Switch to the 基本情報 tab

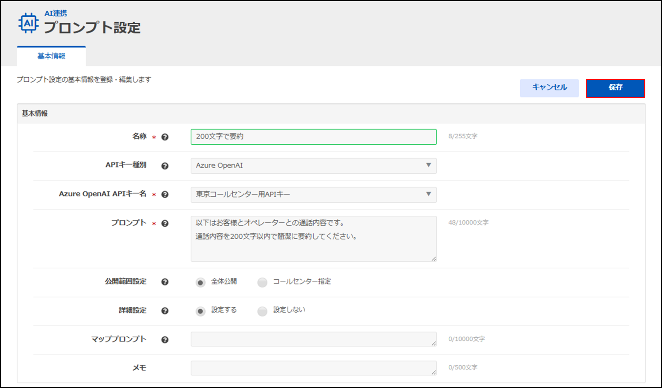pos(51,56)
